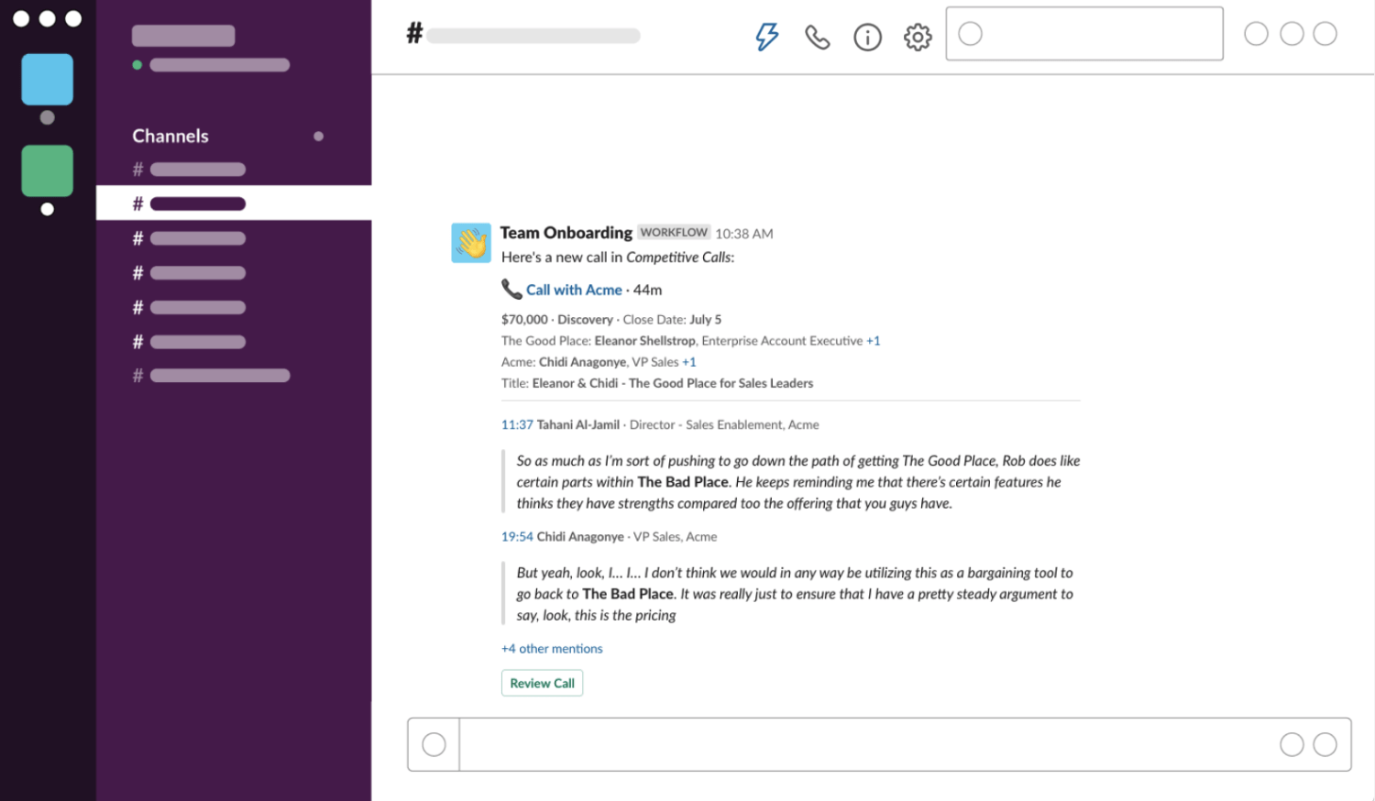This screenshot has height=801, width=1375.
Task: Click the lightning bolt shortcuts icon
Action: tap(766, 37)
